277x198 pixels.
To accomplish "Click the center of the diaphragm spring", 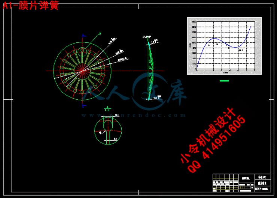I will click(x=82, y=70).
